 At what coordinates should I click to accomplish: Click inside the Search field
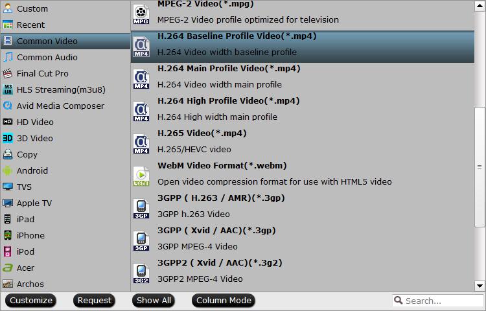441,301
